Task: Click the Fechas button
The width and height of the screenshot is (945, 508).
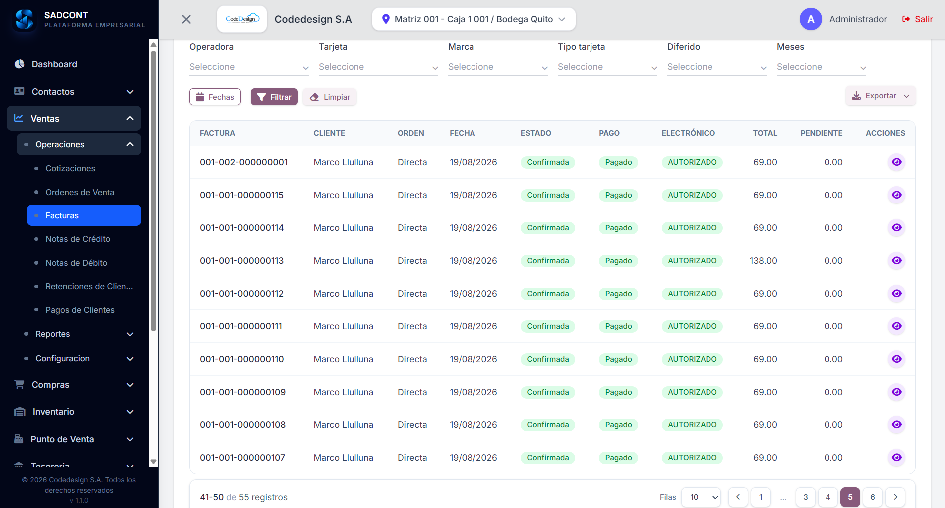Action: (215, 97)
